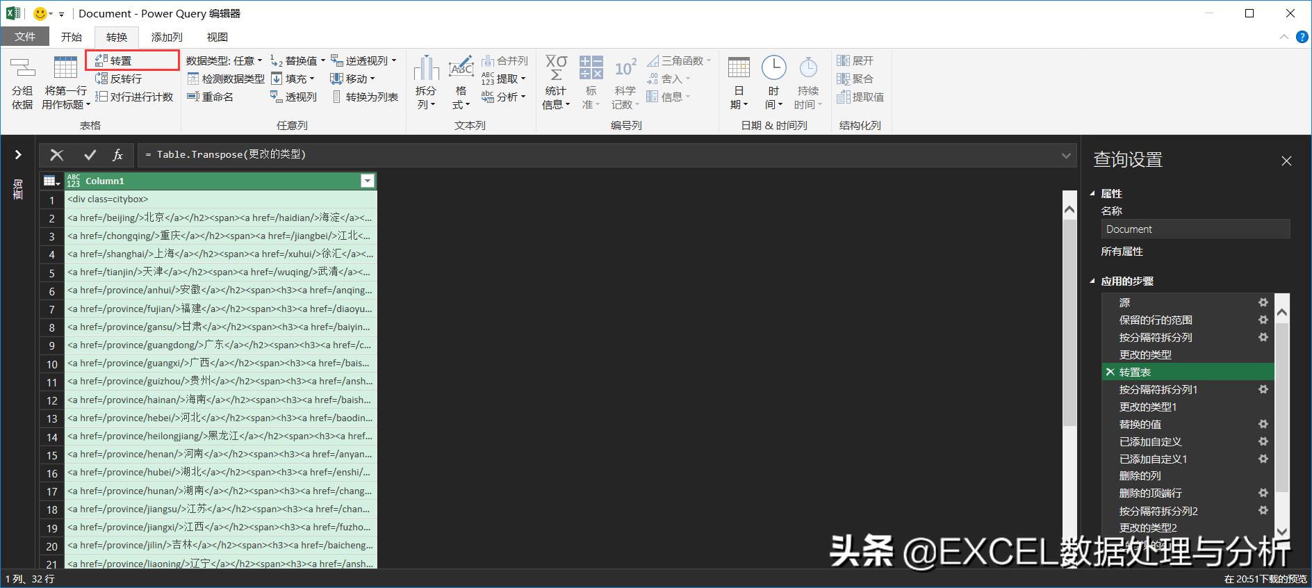Click the Group By (分组依据) icon
The width and height of the screenshot is (1312, 588).
[x=22, y=83]
